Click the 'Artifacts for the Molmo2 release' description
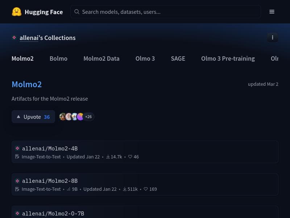Screen dimensions: 290x218 pyautogui.click(x=50, y=98)
